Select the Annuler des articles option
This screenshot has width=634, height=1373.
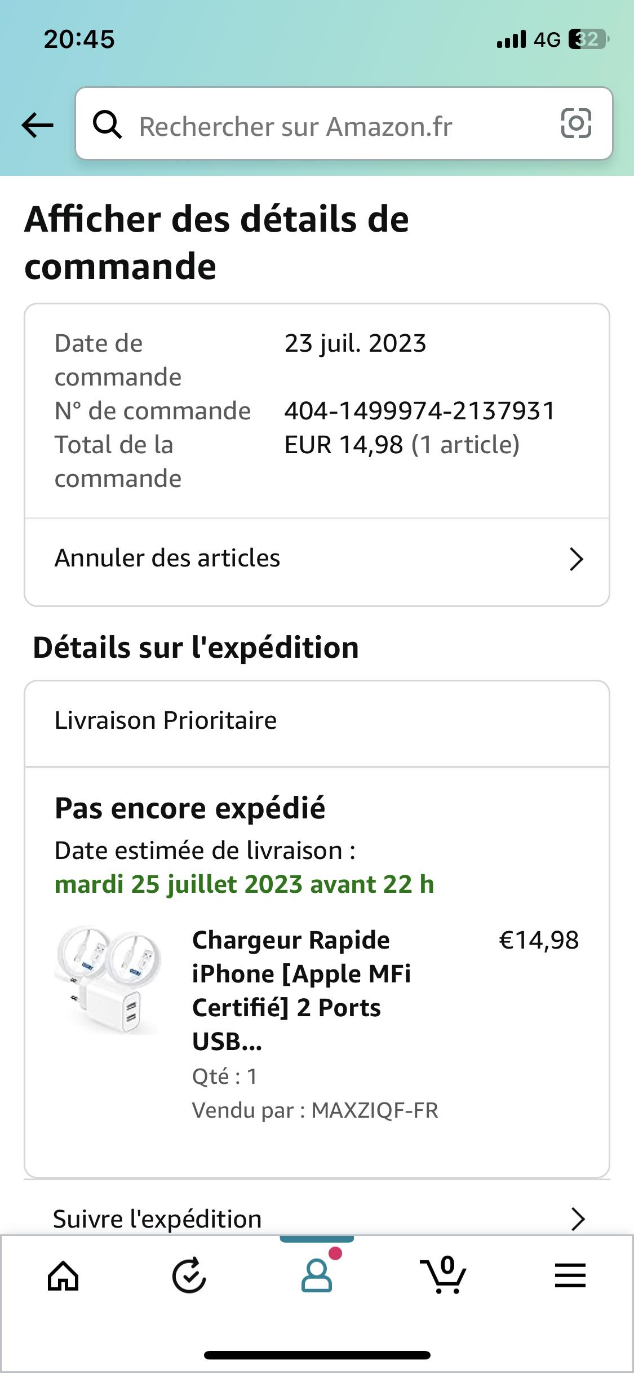click(x=167, y=559)
